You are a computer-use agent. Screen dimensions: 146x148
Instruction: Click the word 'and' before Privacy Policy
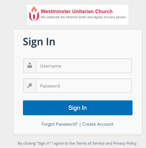pyautogui.click(x=109, y=143)
